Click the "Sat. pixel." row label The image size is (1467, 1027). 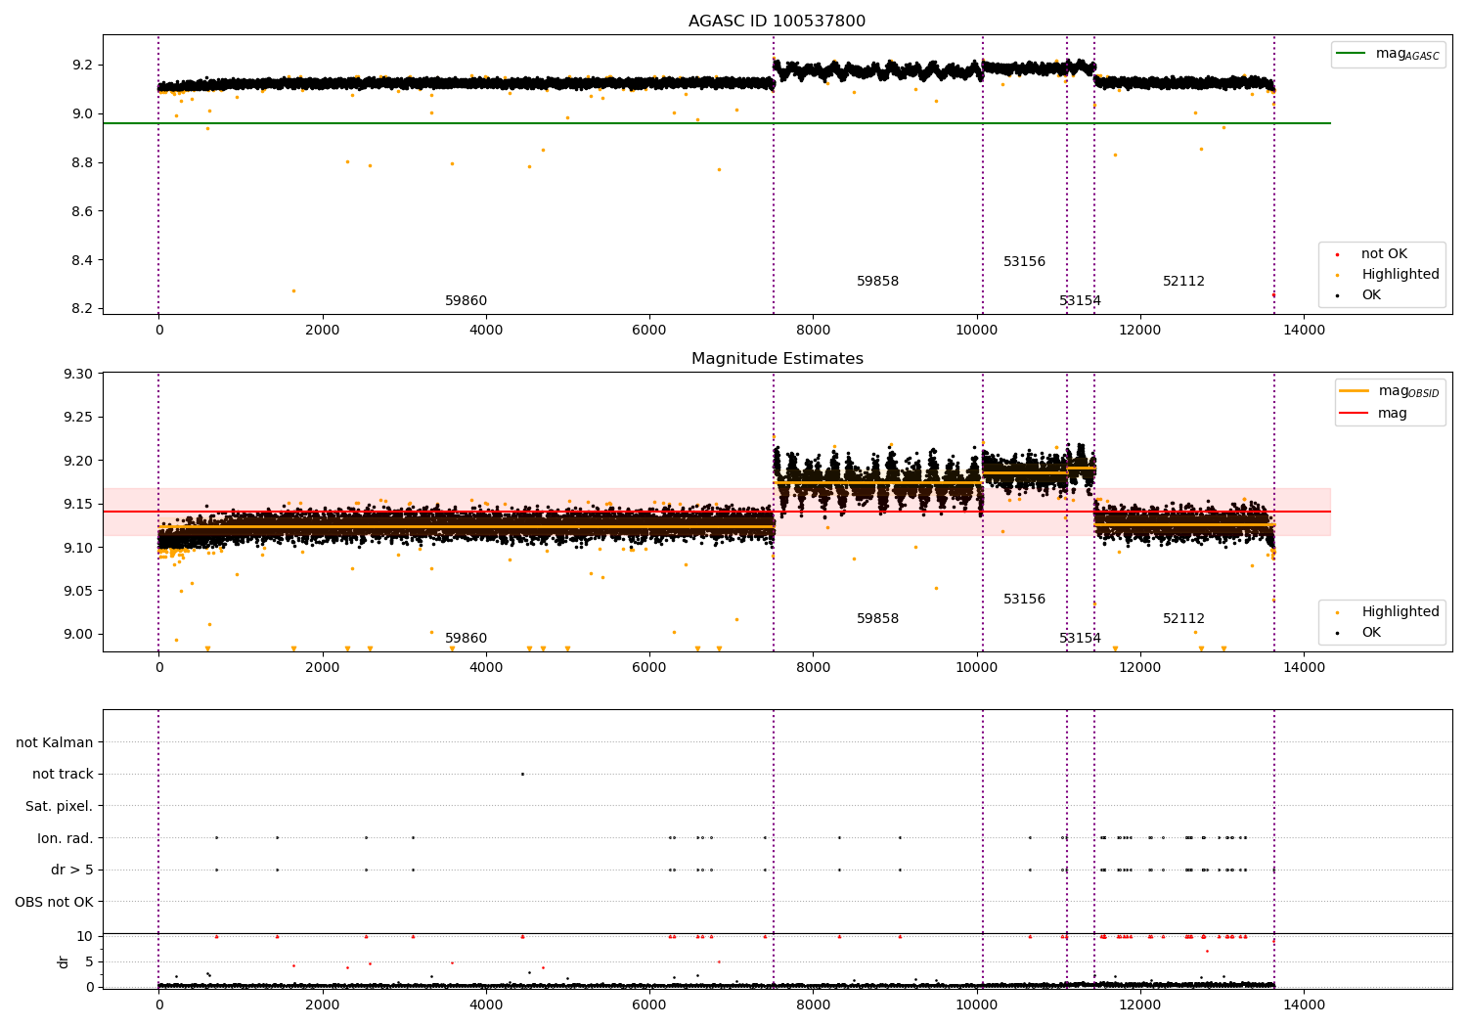[x=59, y=807]
